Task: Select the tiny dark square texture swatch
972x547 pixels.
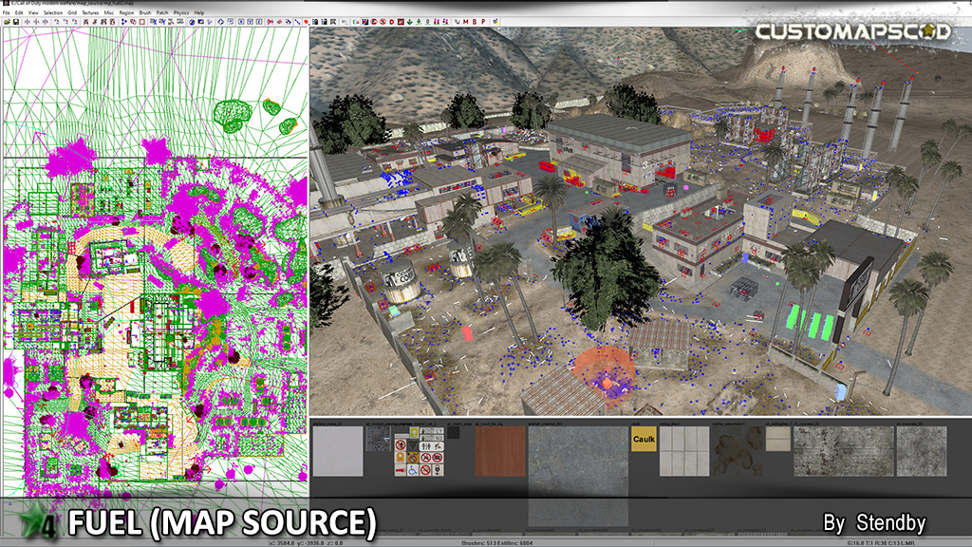Action: click(454, 432)
